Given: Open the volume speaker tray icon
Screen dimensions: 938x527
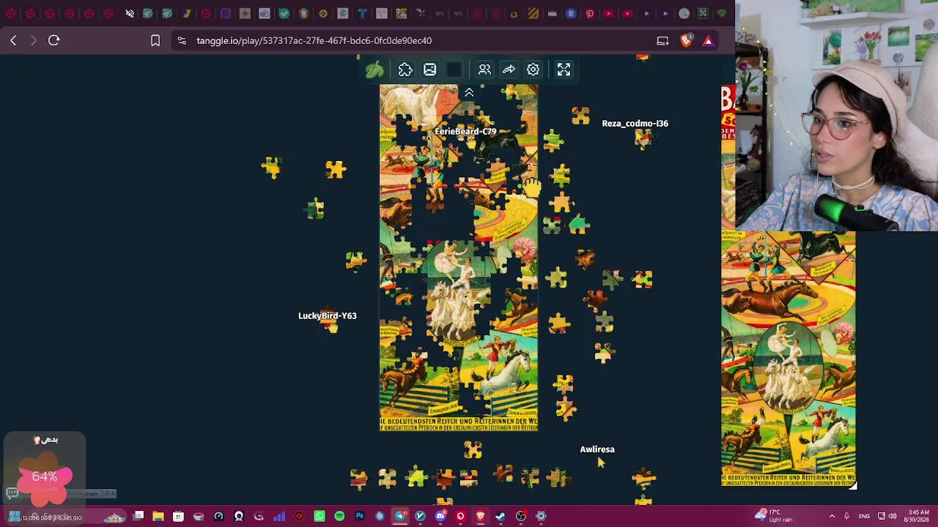Looking at the screenshot, I should 893,516.
